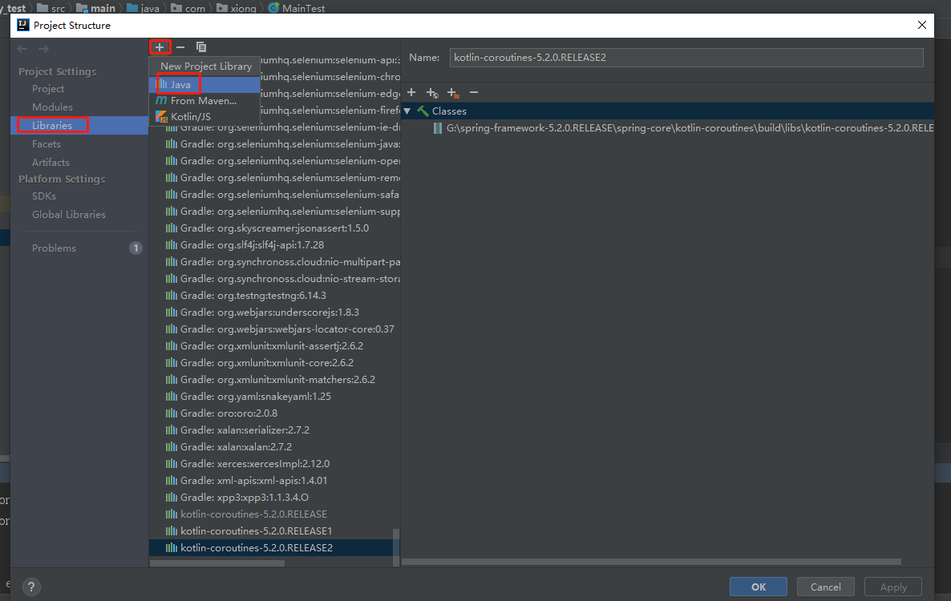This screenshot has width=951, height=601.
Task: Open Problems section
Action: coord(54,248)
